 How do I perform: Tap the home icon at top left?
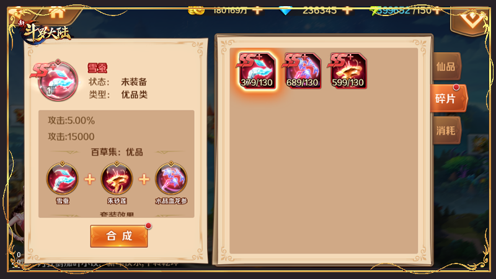coord(57,13)
